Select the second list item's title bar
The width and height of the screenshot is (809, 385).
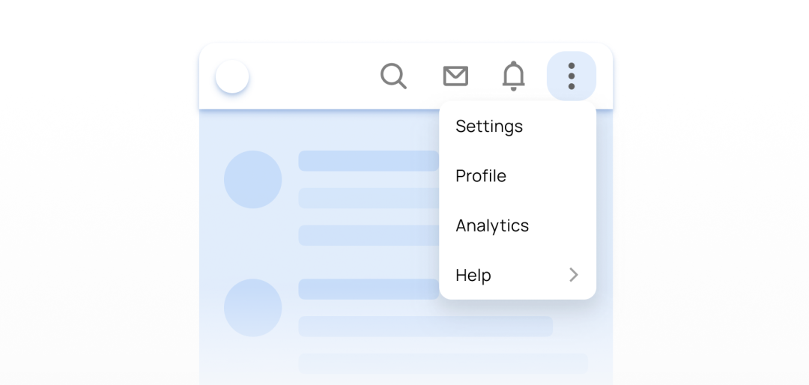(x=369, y=289)
